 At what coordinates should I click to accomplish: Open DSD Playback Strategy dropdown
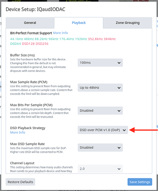pyautogui.click(x=103, y=130)
